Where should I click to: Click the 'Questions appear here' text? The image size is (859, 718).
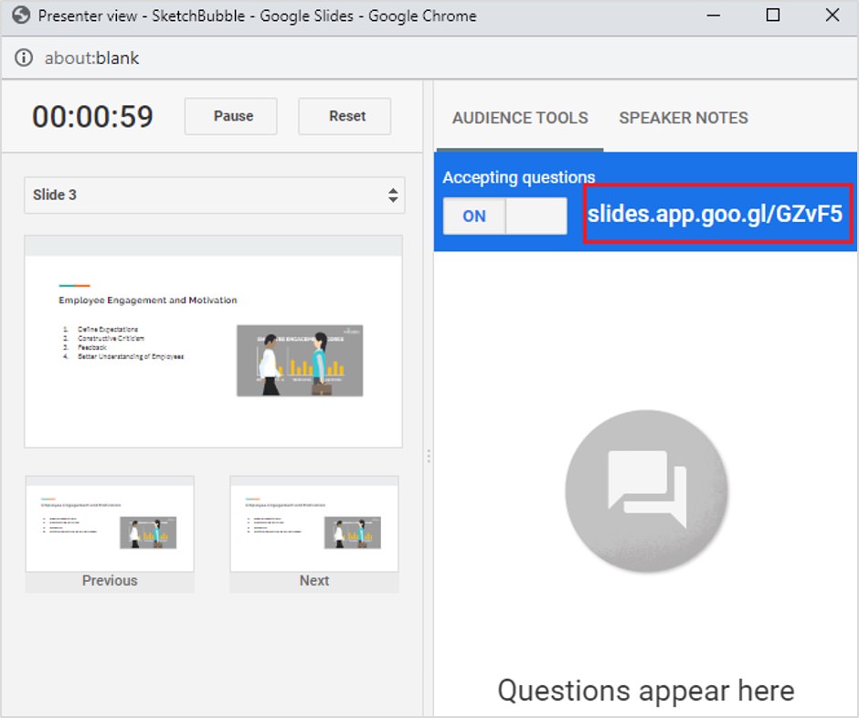646,691
